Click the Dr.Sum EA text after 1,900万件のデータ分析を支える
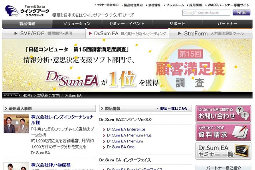 point(40,153)
